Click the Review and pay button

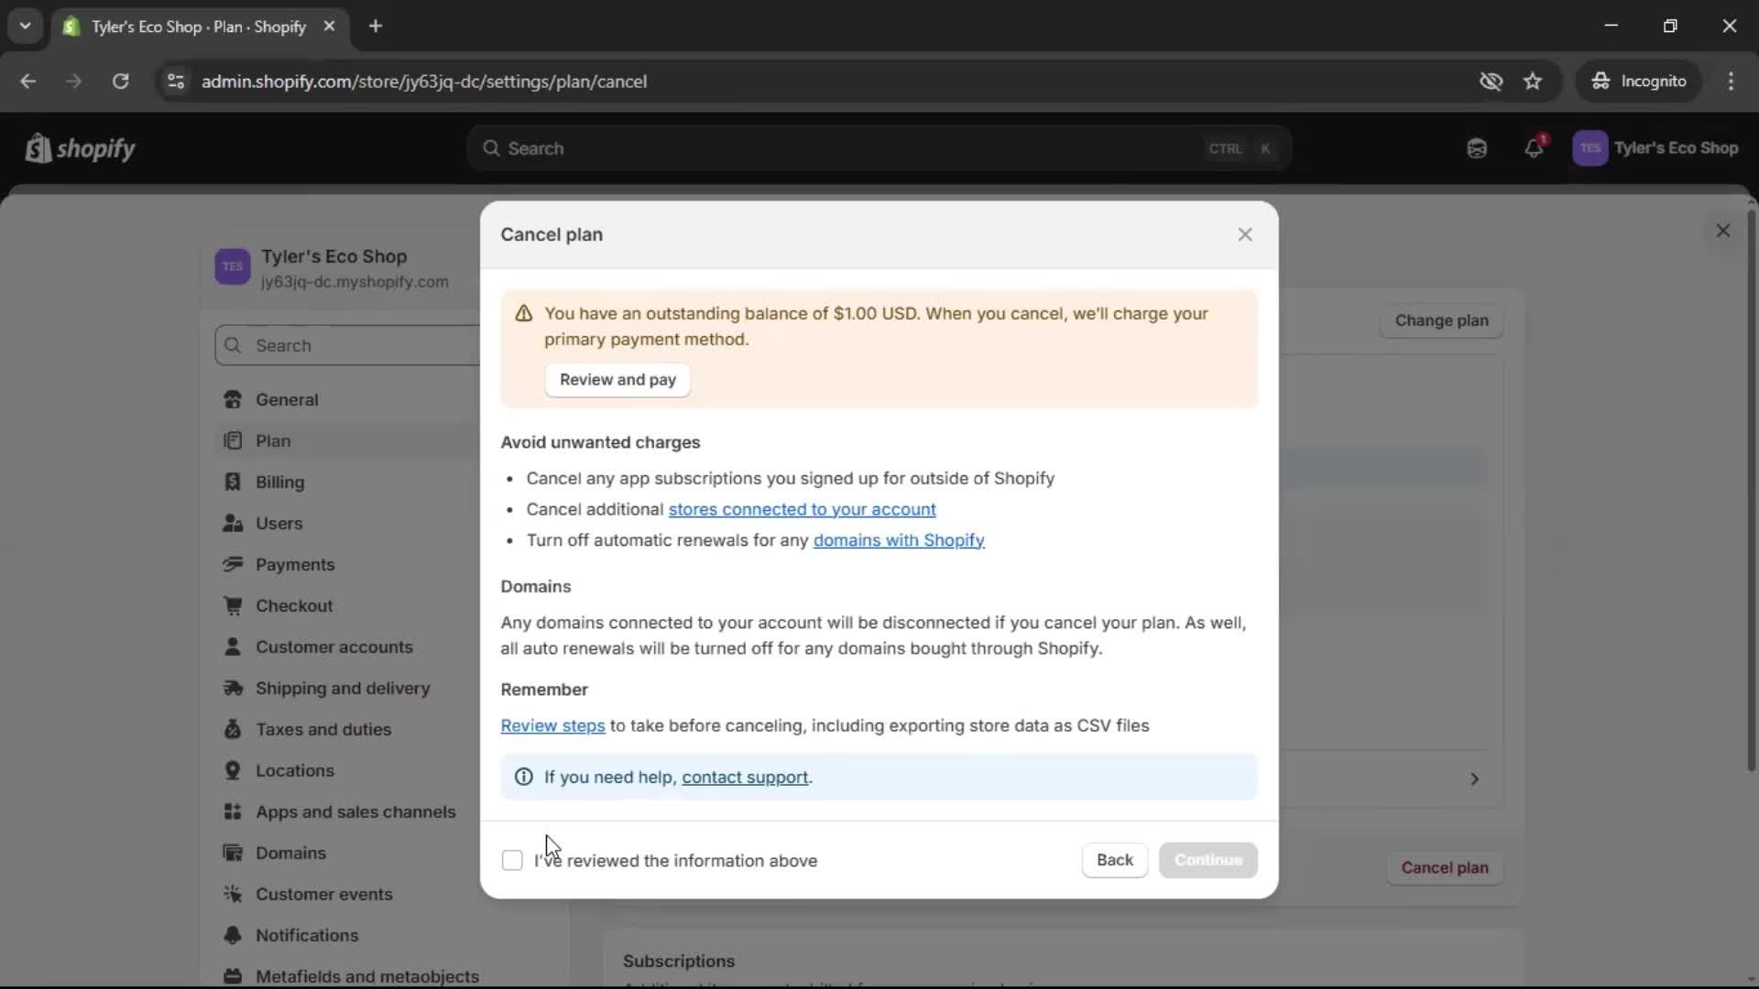point(617,379)
